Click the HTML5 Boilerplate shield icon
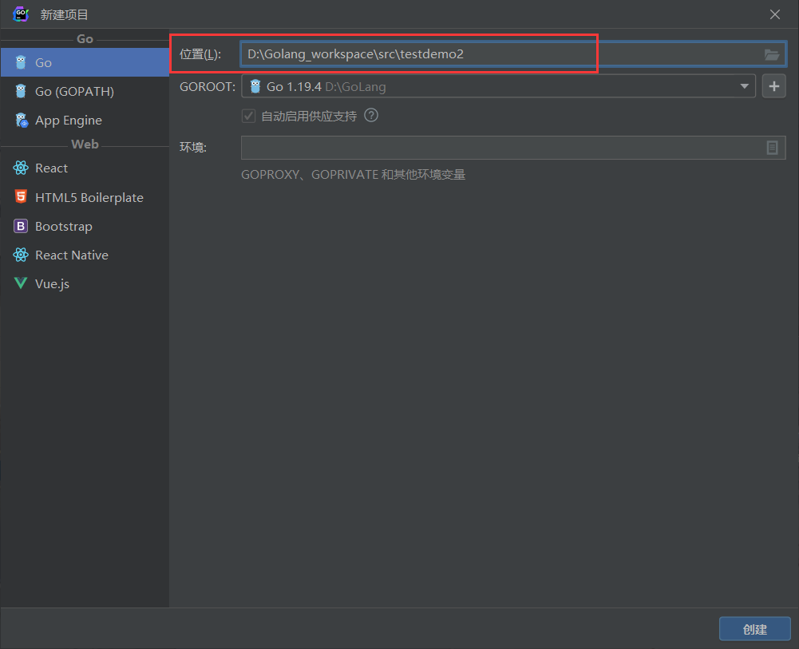 pos(21,197)
